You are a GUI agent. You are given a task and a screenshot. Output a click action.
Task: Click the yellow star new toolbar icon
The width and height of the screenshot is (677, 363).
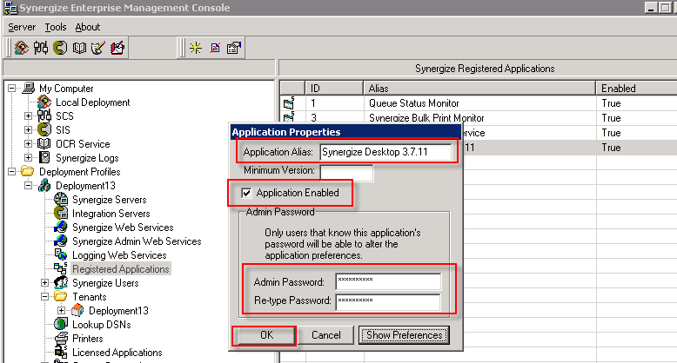coord(196,48)
